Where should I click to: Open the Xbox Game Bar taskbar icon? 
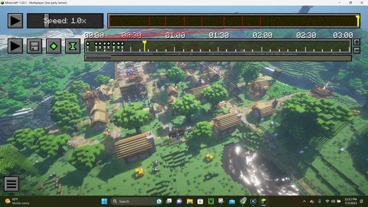click(253, 201)
